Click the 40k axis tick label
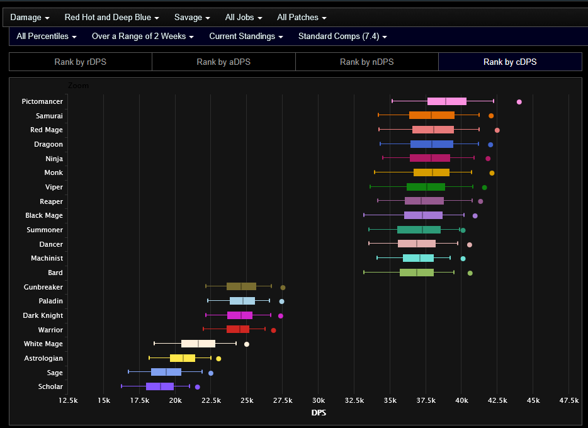 461,400
